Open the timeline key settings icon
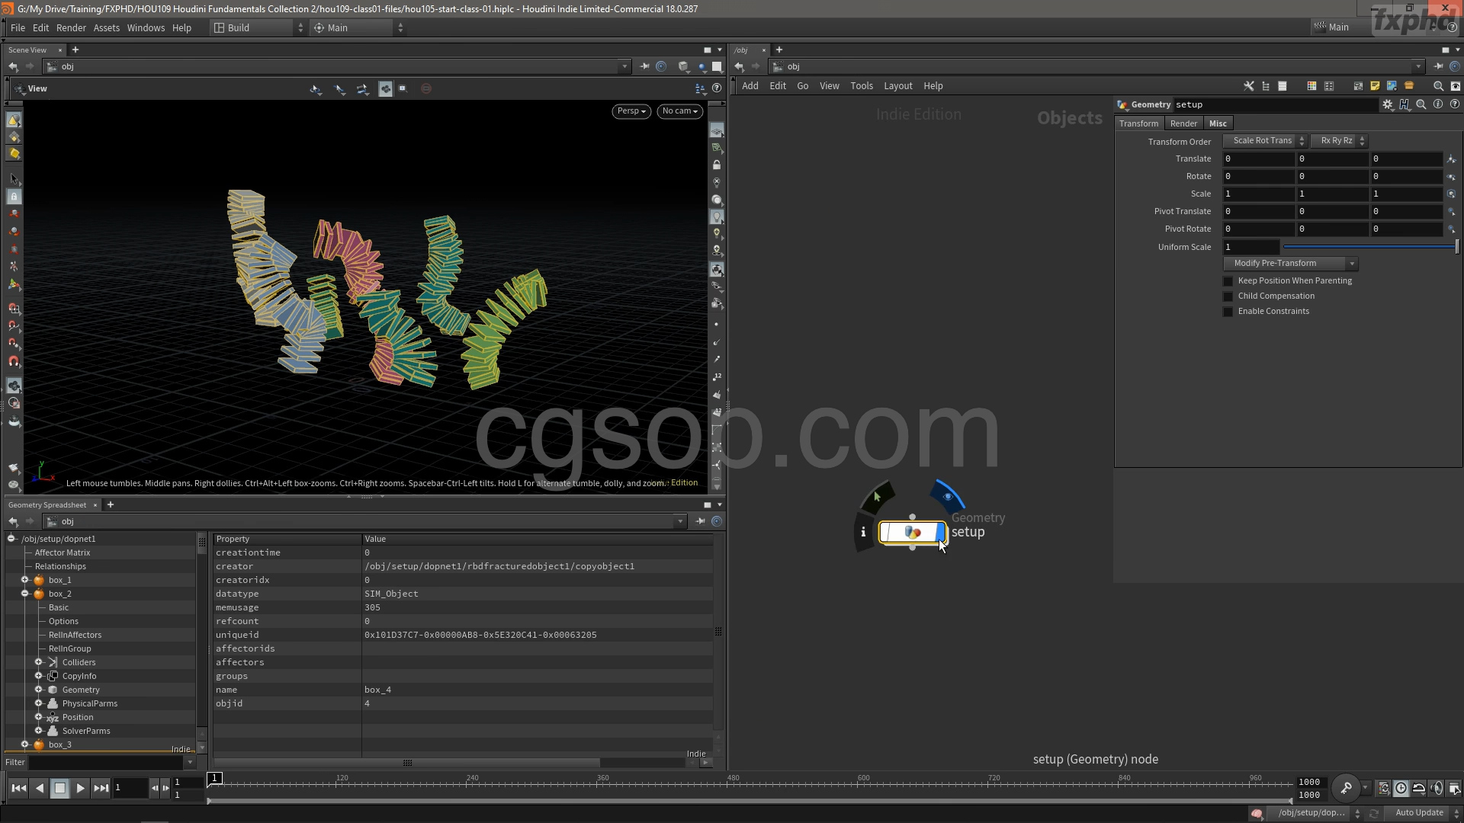1464x823 pixels. pos(1346,789)
